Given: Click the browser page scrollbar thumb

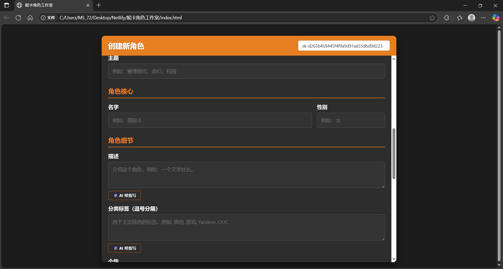Looking at the screenshot, I should [x=499, y=145].
